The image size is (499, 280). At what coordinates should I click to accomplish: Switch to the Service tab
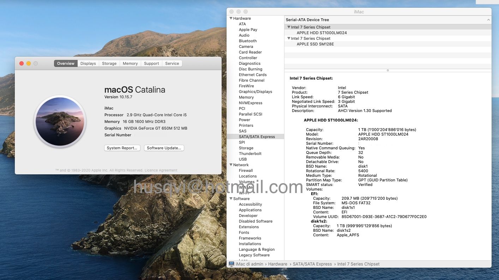pos(172,63)
